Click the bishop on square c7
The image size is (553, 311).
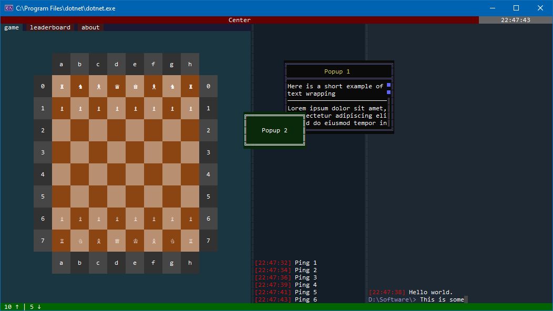(98, 241)
